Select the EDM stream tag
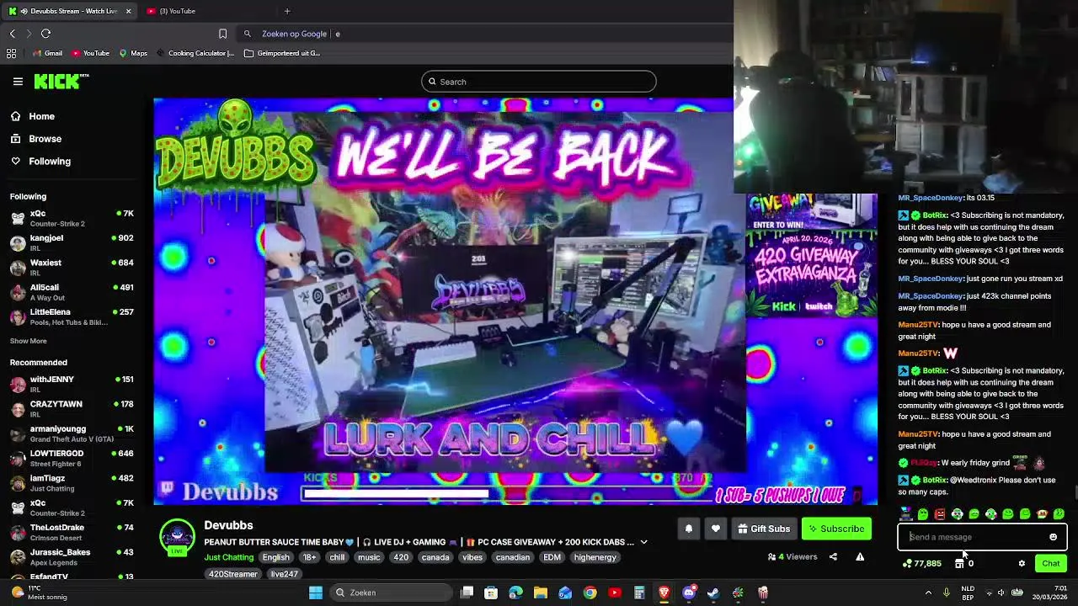The height and width of the screenshot is (606, 1078). coord(552,557)
